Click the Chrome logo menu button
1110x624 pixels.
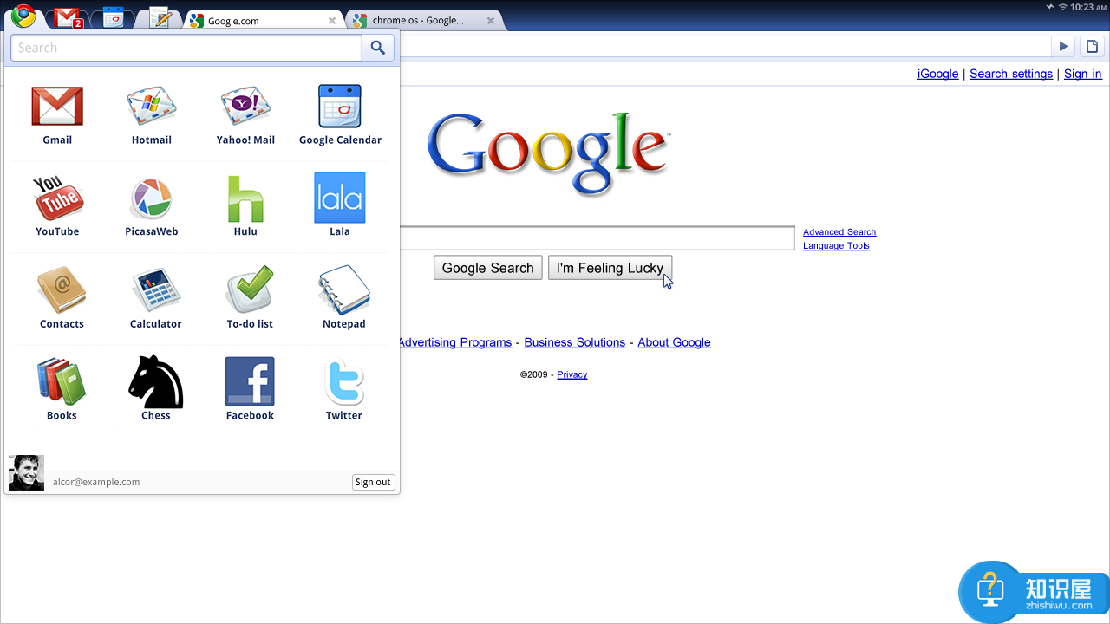click(x=23, y=16)
